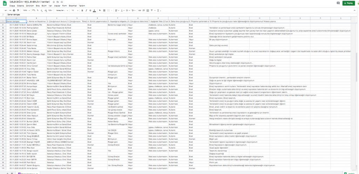Viewport: 359px width, 174px height.
Task: Open the Dosya menu
Action: (x=12, y=6)
